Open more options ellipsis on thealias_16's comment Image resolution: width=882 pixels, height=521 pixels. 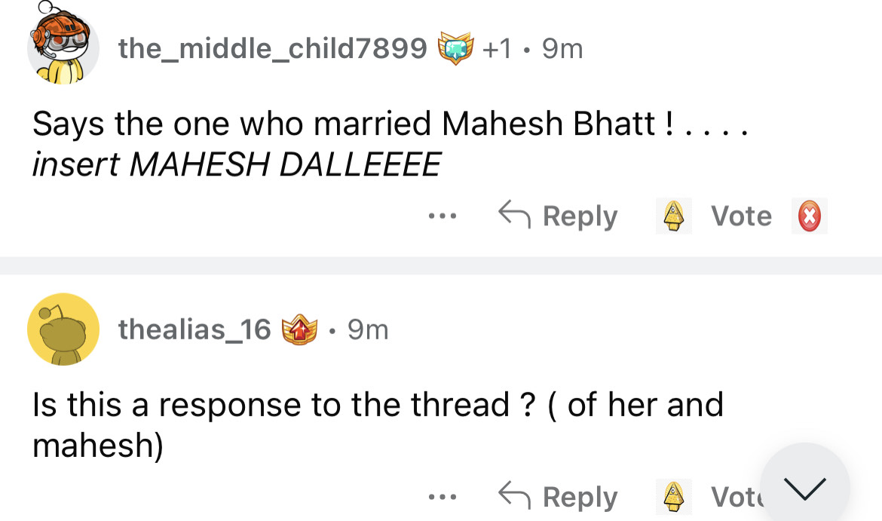tap(443, 498)
